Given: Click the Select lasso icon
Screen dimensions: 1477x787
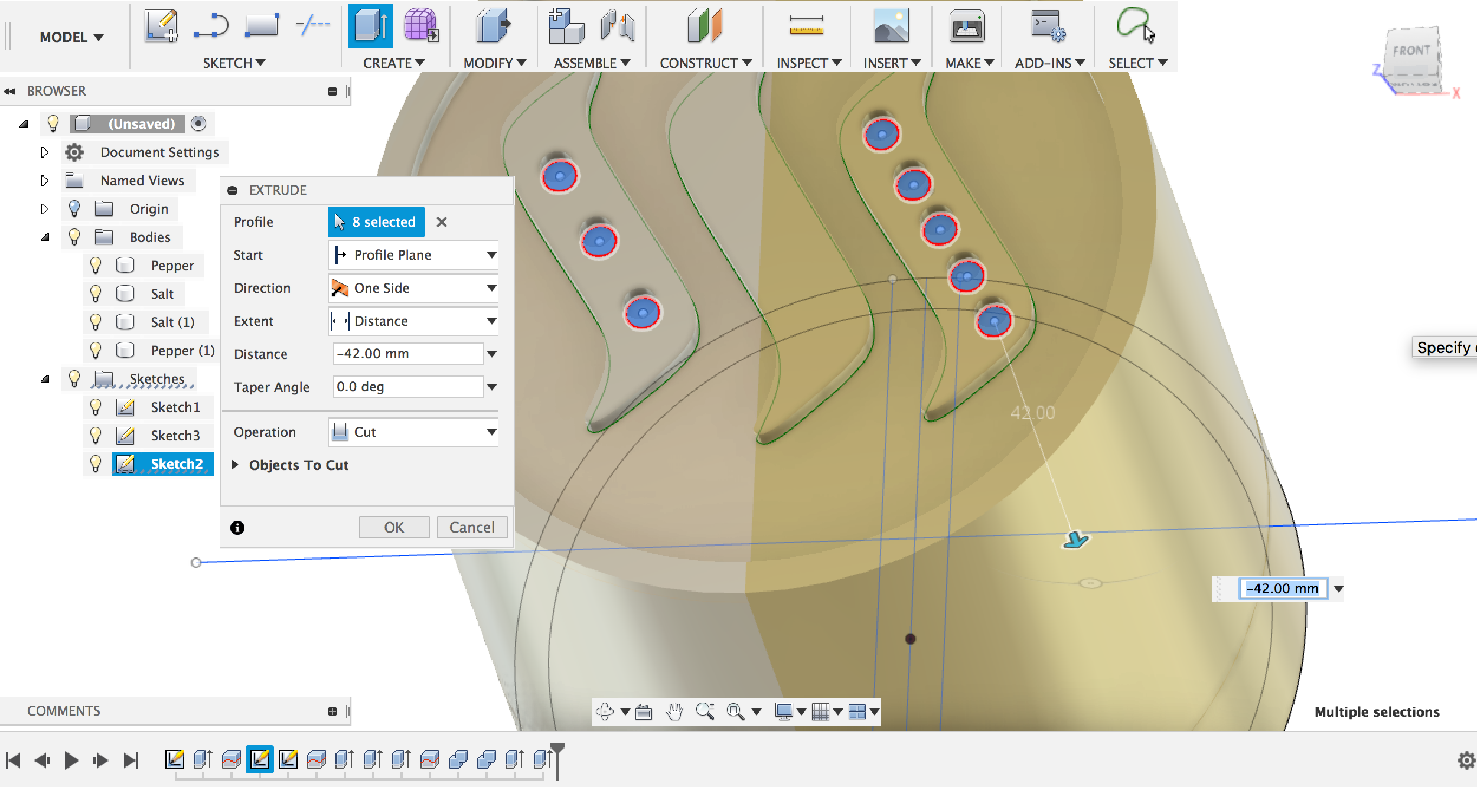Looking at the screenshot, I should point(1135,25).
